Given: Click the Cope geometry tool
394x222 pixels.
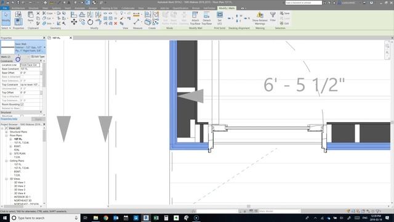Looking at the screenshot, I should click(47, 13).
